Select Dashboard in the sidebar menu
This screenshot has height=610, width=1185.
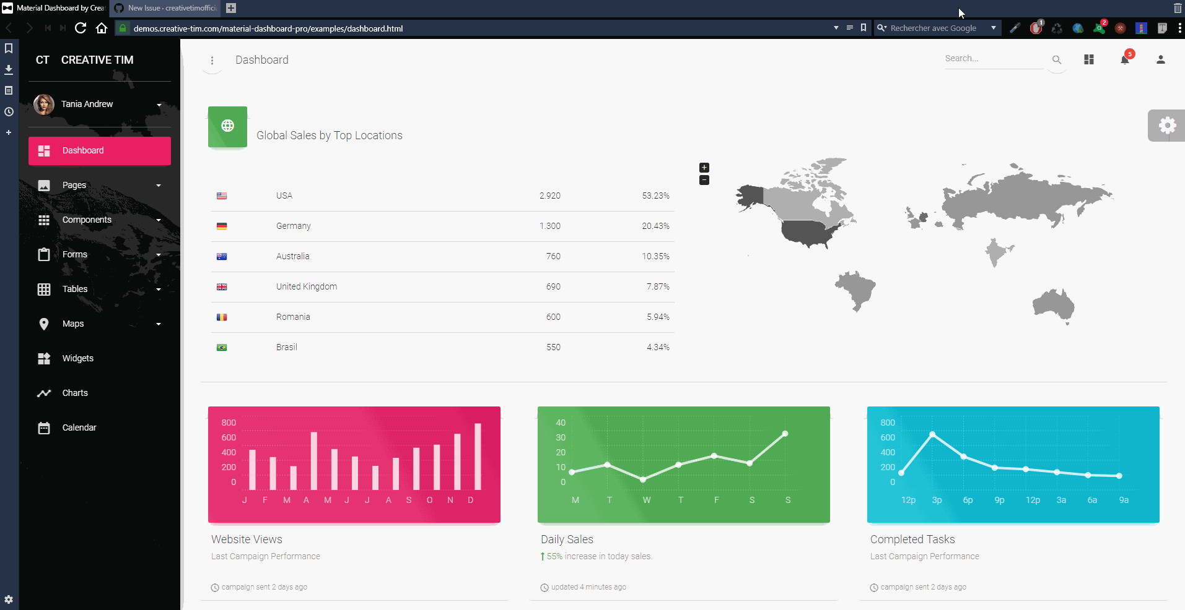click(82, 150)
